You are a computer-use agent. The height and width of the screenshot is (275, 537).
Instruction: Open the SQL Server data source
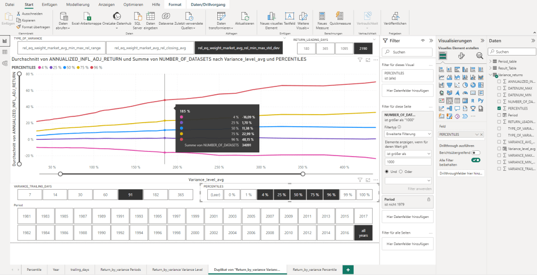click(x=137, y=16)
